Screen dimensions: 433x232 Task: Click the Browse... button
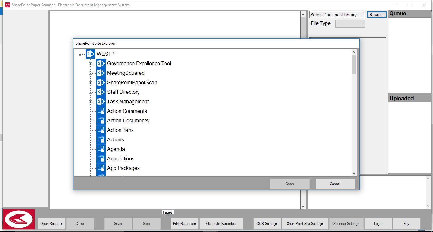point(377,15)
